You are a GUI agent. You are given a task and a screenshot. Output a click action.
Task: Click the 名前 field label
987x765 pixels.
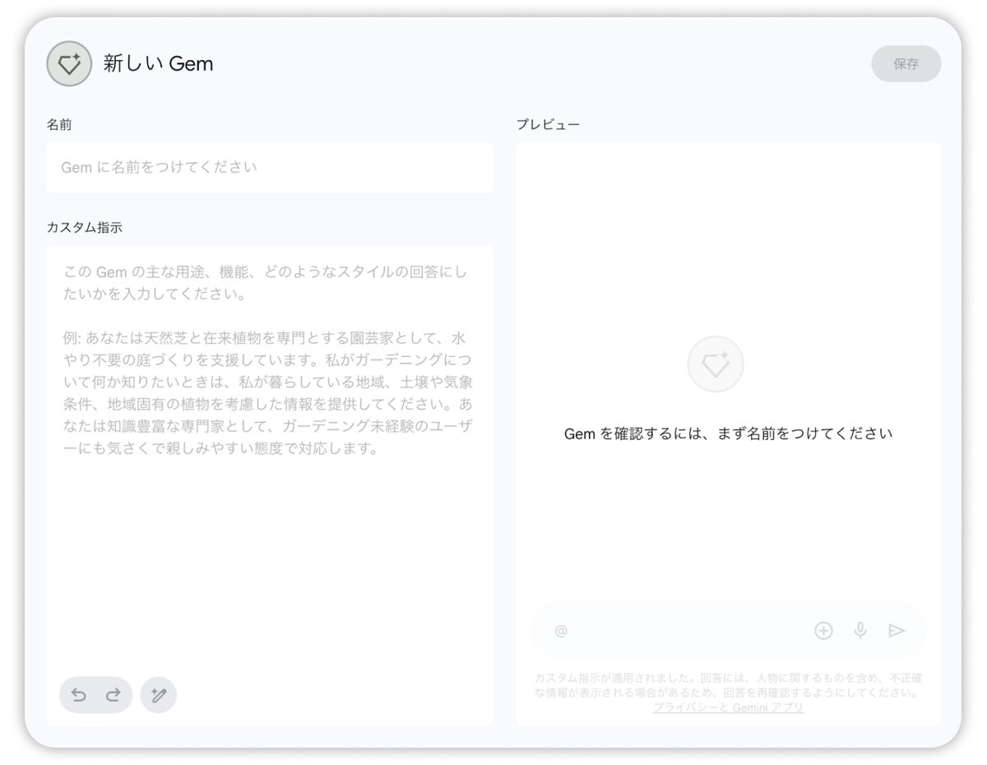pyautogui.click(x=59, y=125)
